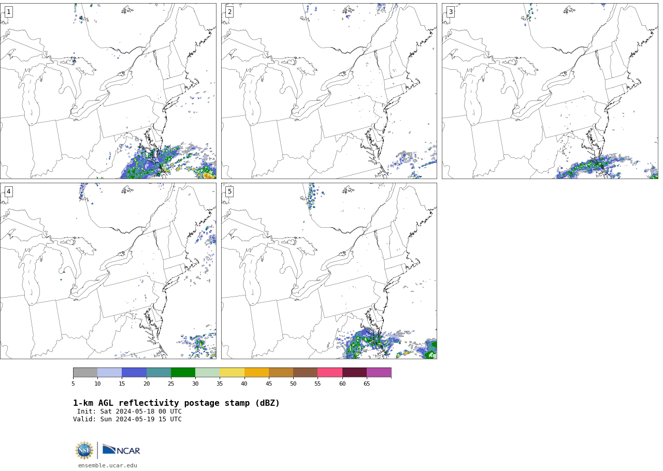Open ensemble member 3 reflectivity map
Viewport: 663px width, 471px height.
click(550, 91)
